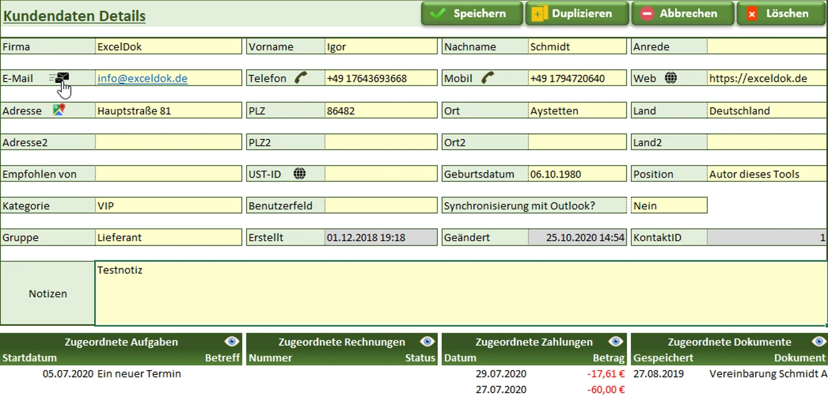Select the empty Adresse2 field

click(x=168, y=143)
